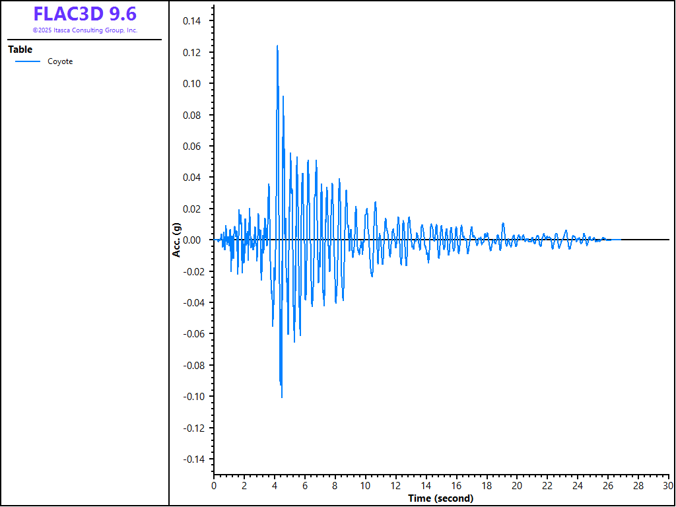Click the FLAC3D 9.6 title
The image size is (676, 507).
point(85,14)
